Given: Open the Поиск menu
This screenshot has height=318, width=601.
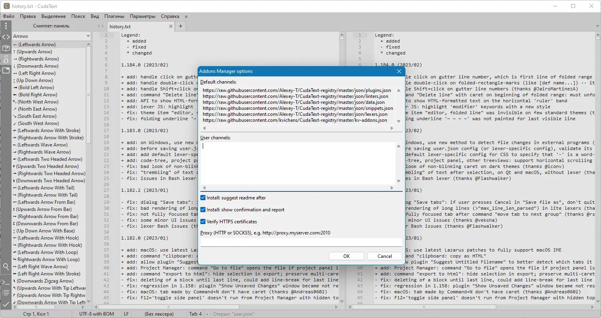Looking at the screenshot, I should pyautogui.click(x=78, y=16).
